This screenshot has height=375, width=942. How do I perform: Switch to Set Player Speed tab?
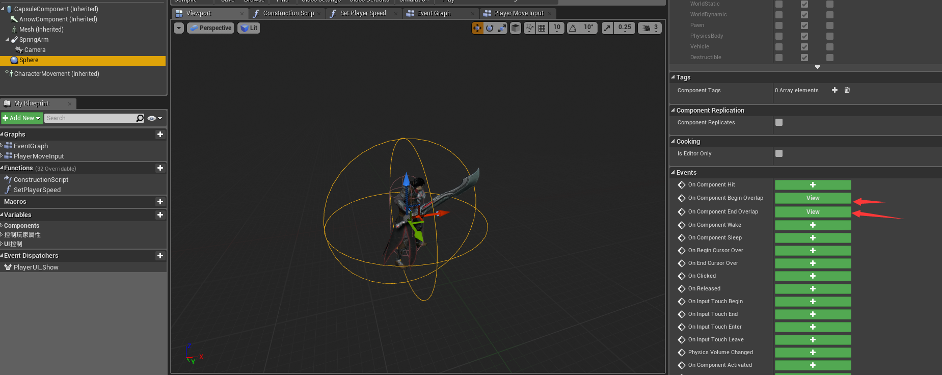[364, 13]
